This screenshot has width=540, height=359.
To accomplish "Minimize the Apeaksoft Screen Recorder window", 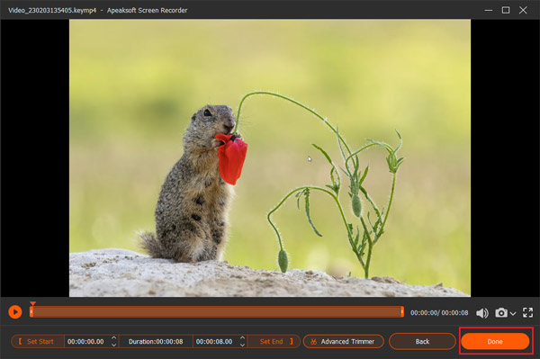I will (x=489, y=10).
